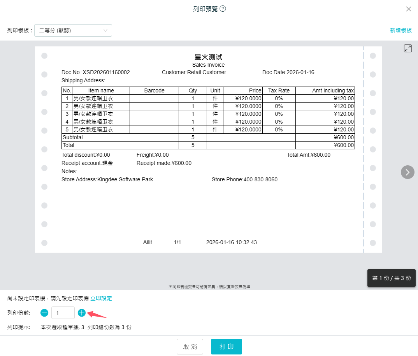The height and width of the screenshot is (356, 418).
Task: Click the 星火测试 invoice title
Action: (208, 57)
